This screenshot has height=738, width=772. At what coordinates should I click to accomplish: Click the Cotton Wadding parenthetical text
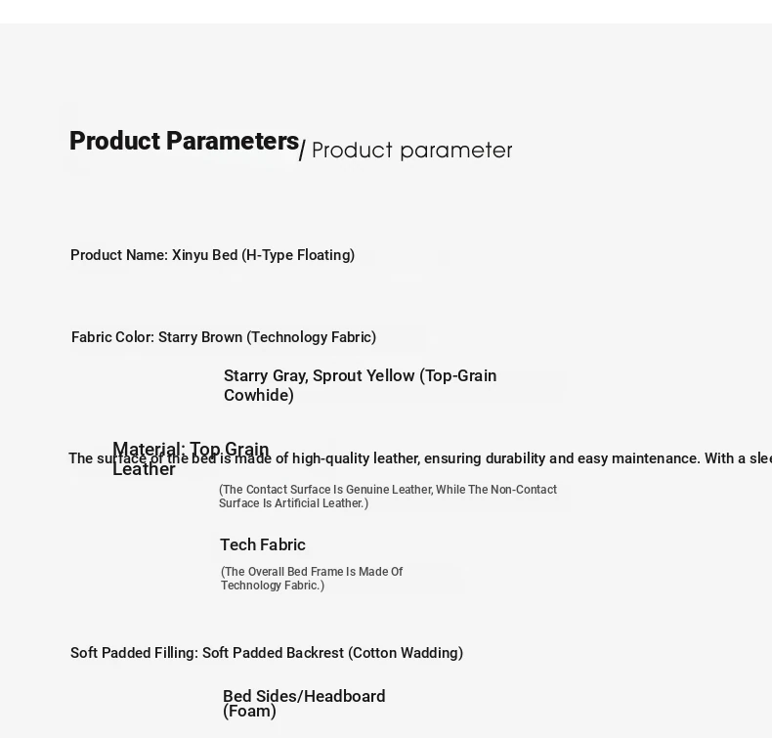(406, 653)
